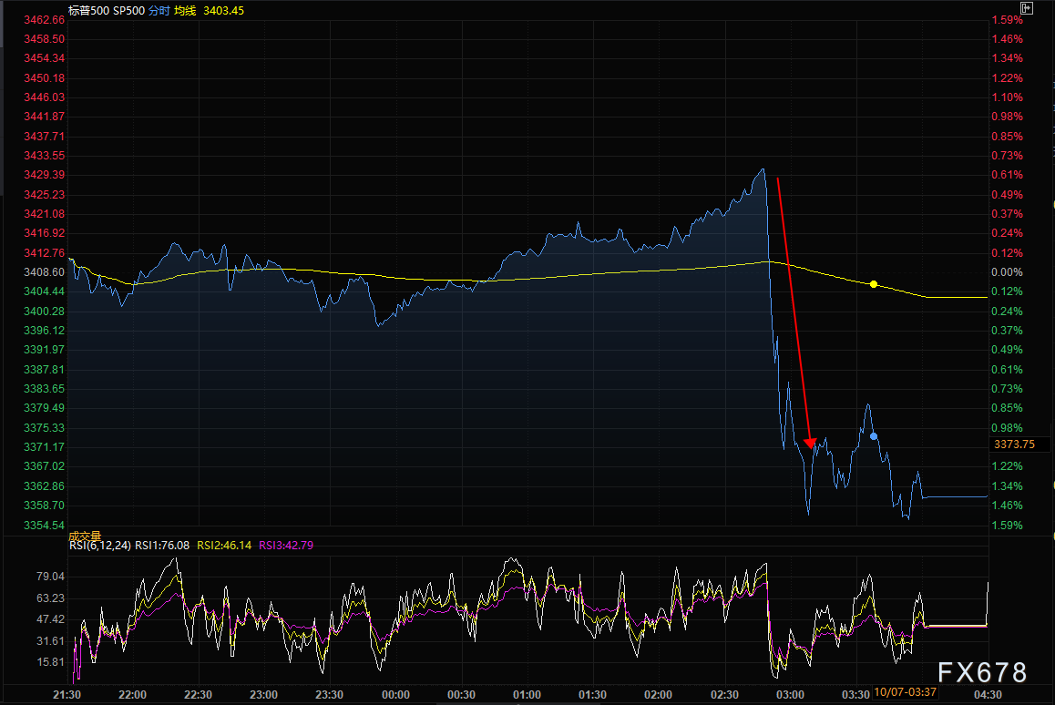Click the 均线 moving average label

[x=187, y=10]
